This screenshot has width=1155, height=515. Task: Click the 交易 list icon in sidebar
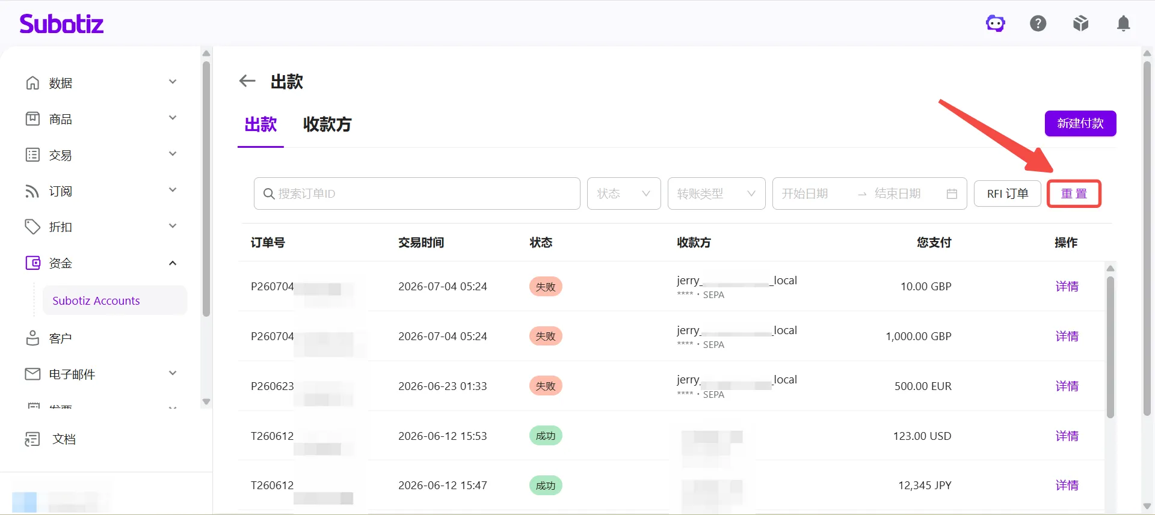[32, 155]
